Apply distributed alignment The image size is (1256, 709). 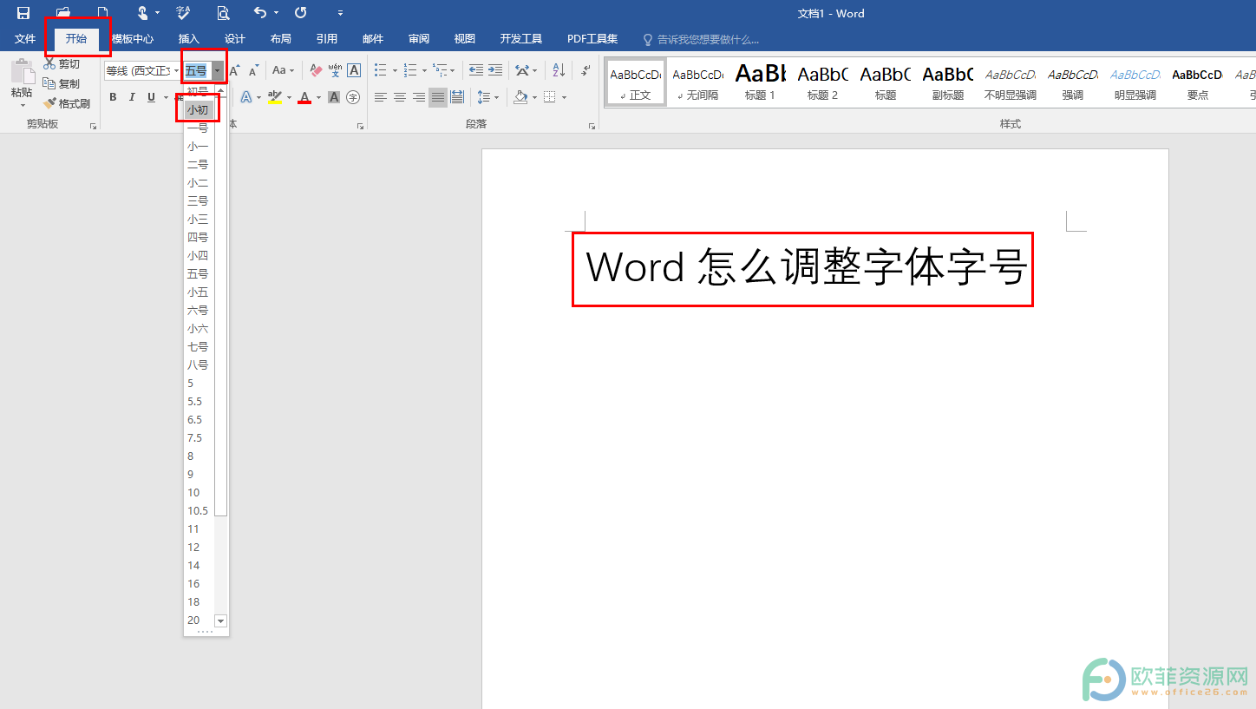coord(457,97)
